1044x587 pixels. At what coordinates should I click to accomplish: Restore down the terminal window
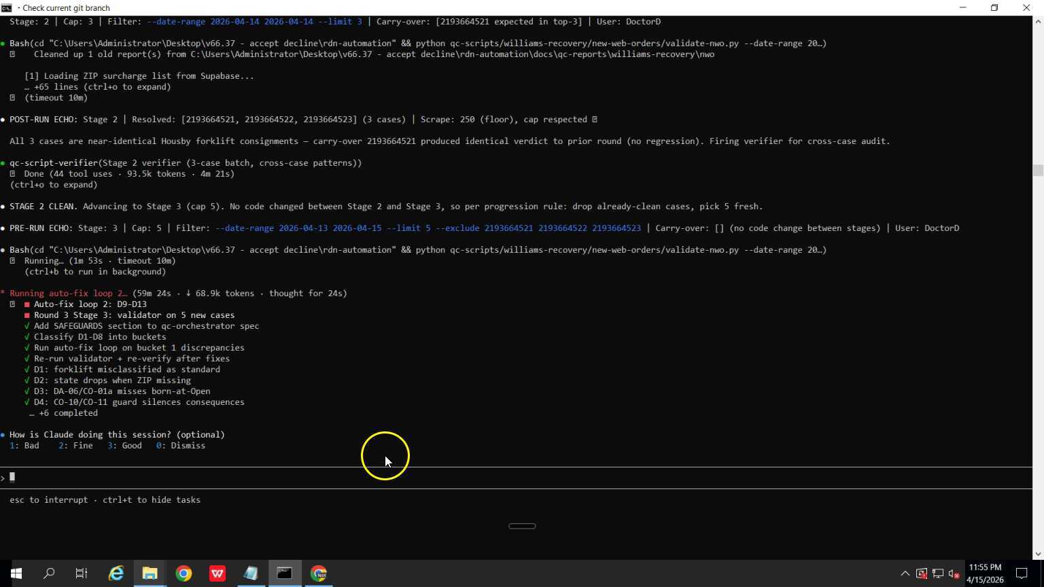pyautogui.click(x=994, y=7)
